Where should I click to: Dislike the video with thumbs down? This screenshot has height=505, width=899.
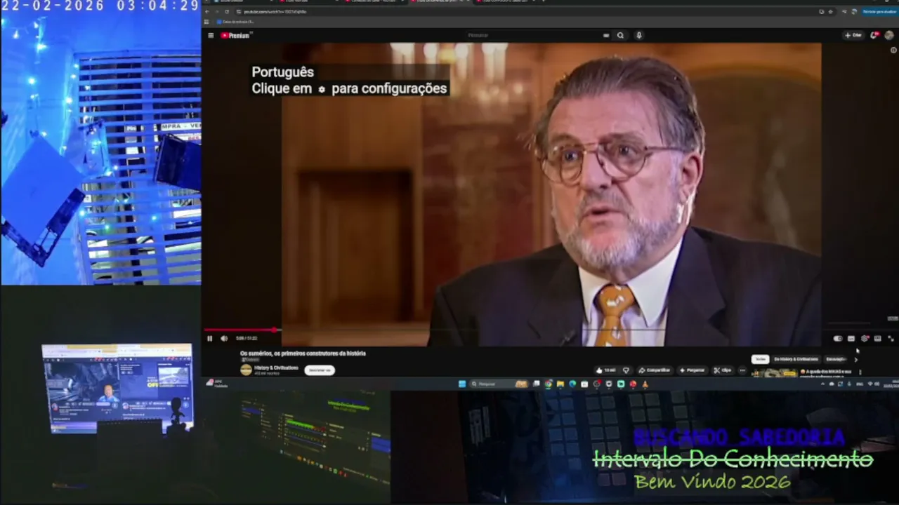point(626,370)
